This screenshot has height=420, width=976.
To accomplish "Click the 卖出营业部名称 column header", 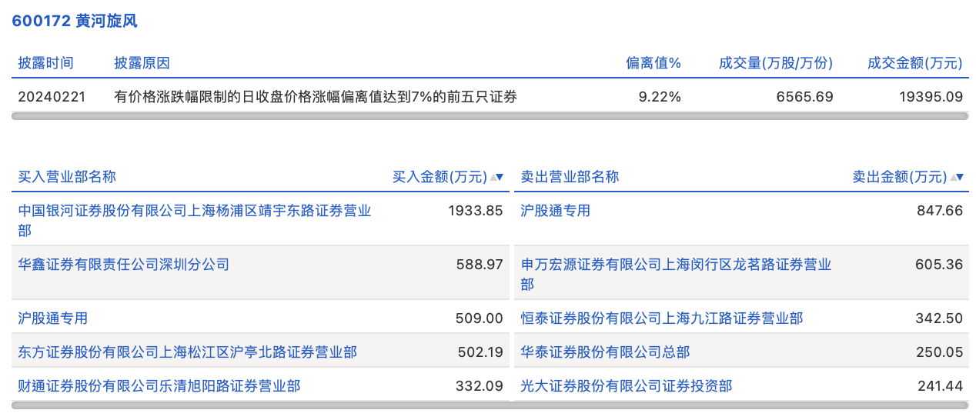I will [570, 177].
